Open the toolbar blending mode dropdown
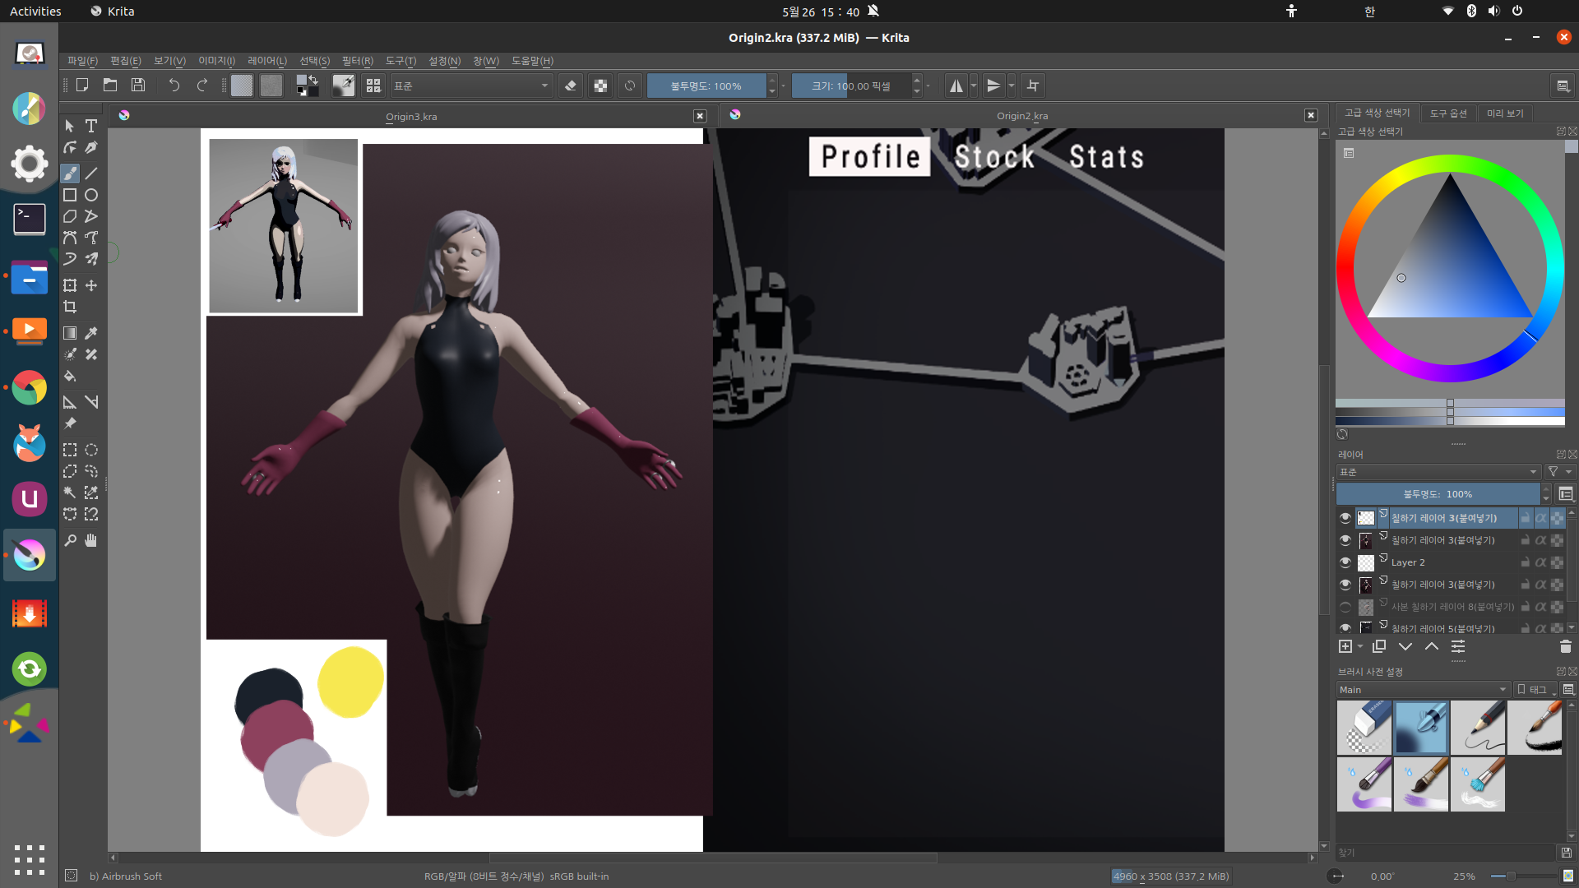The height and width of the screenshot is (888, 1579). pos(470,86)
